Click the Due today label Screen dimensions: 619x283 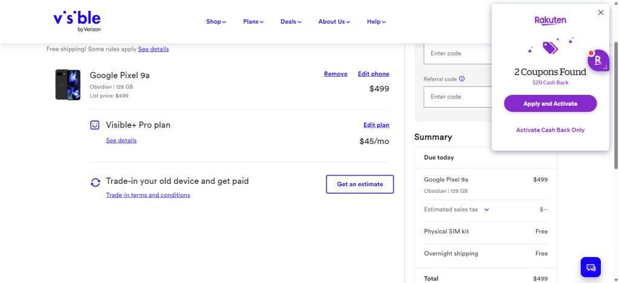click(439, 157)
